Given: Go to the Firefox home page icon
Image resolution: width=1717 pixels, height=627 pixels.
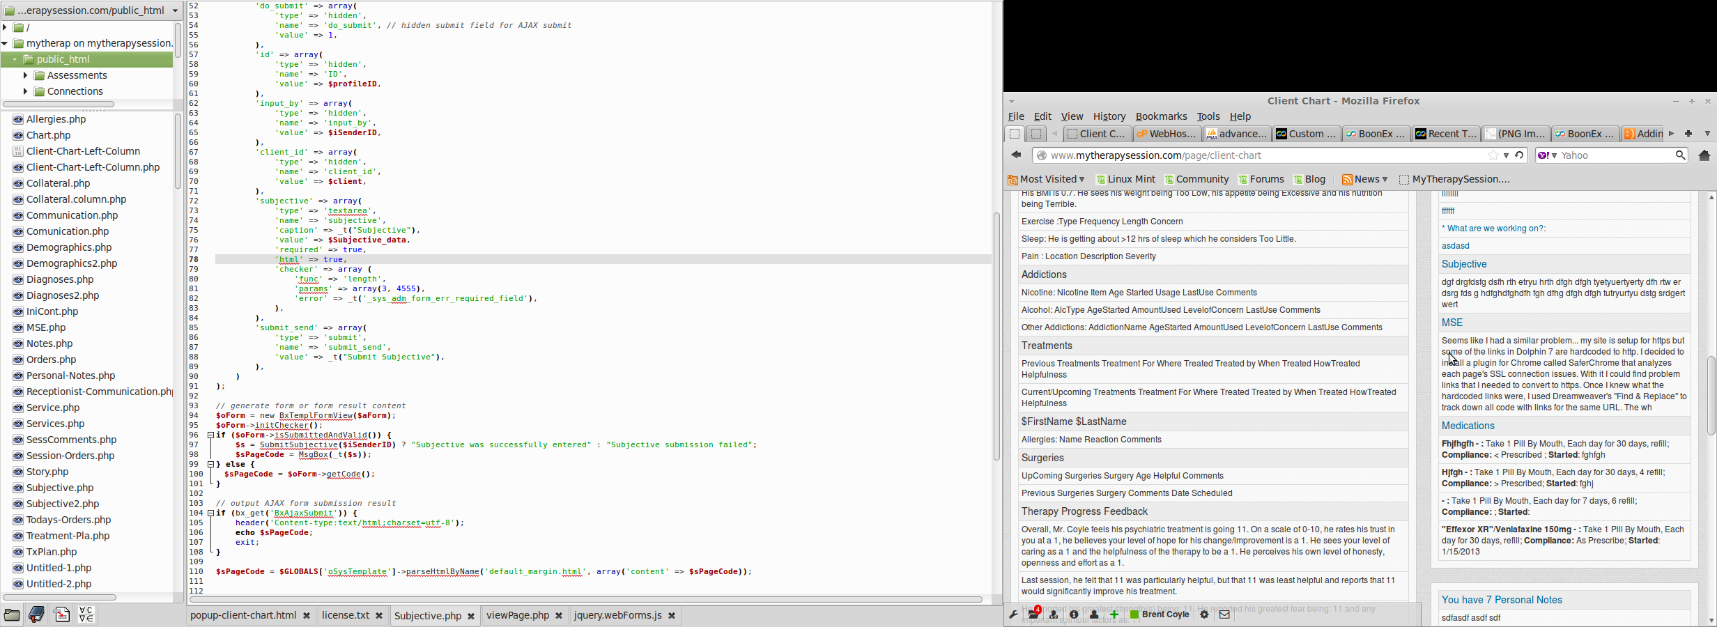Looking at the screenshot, I should coord(1704,155).
